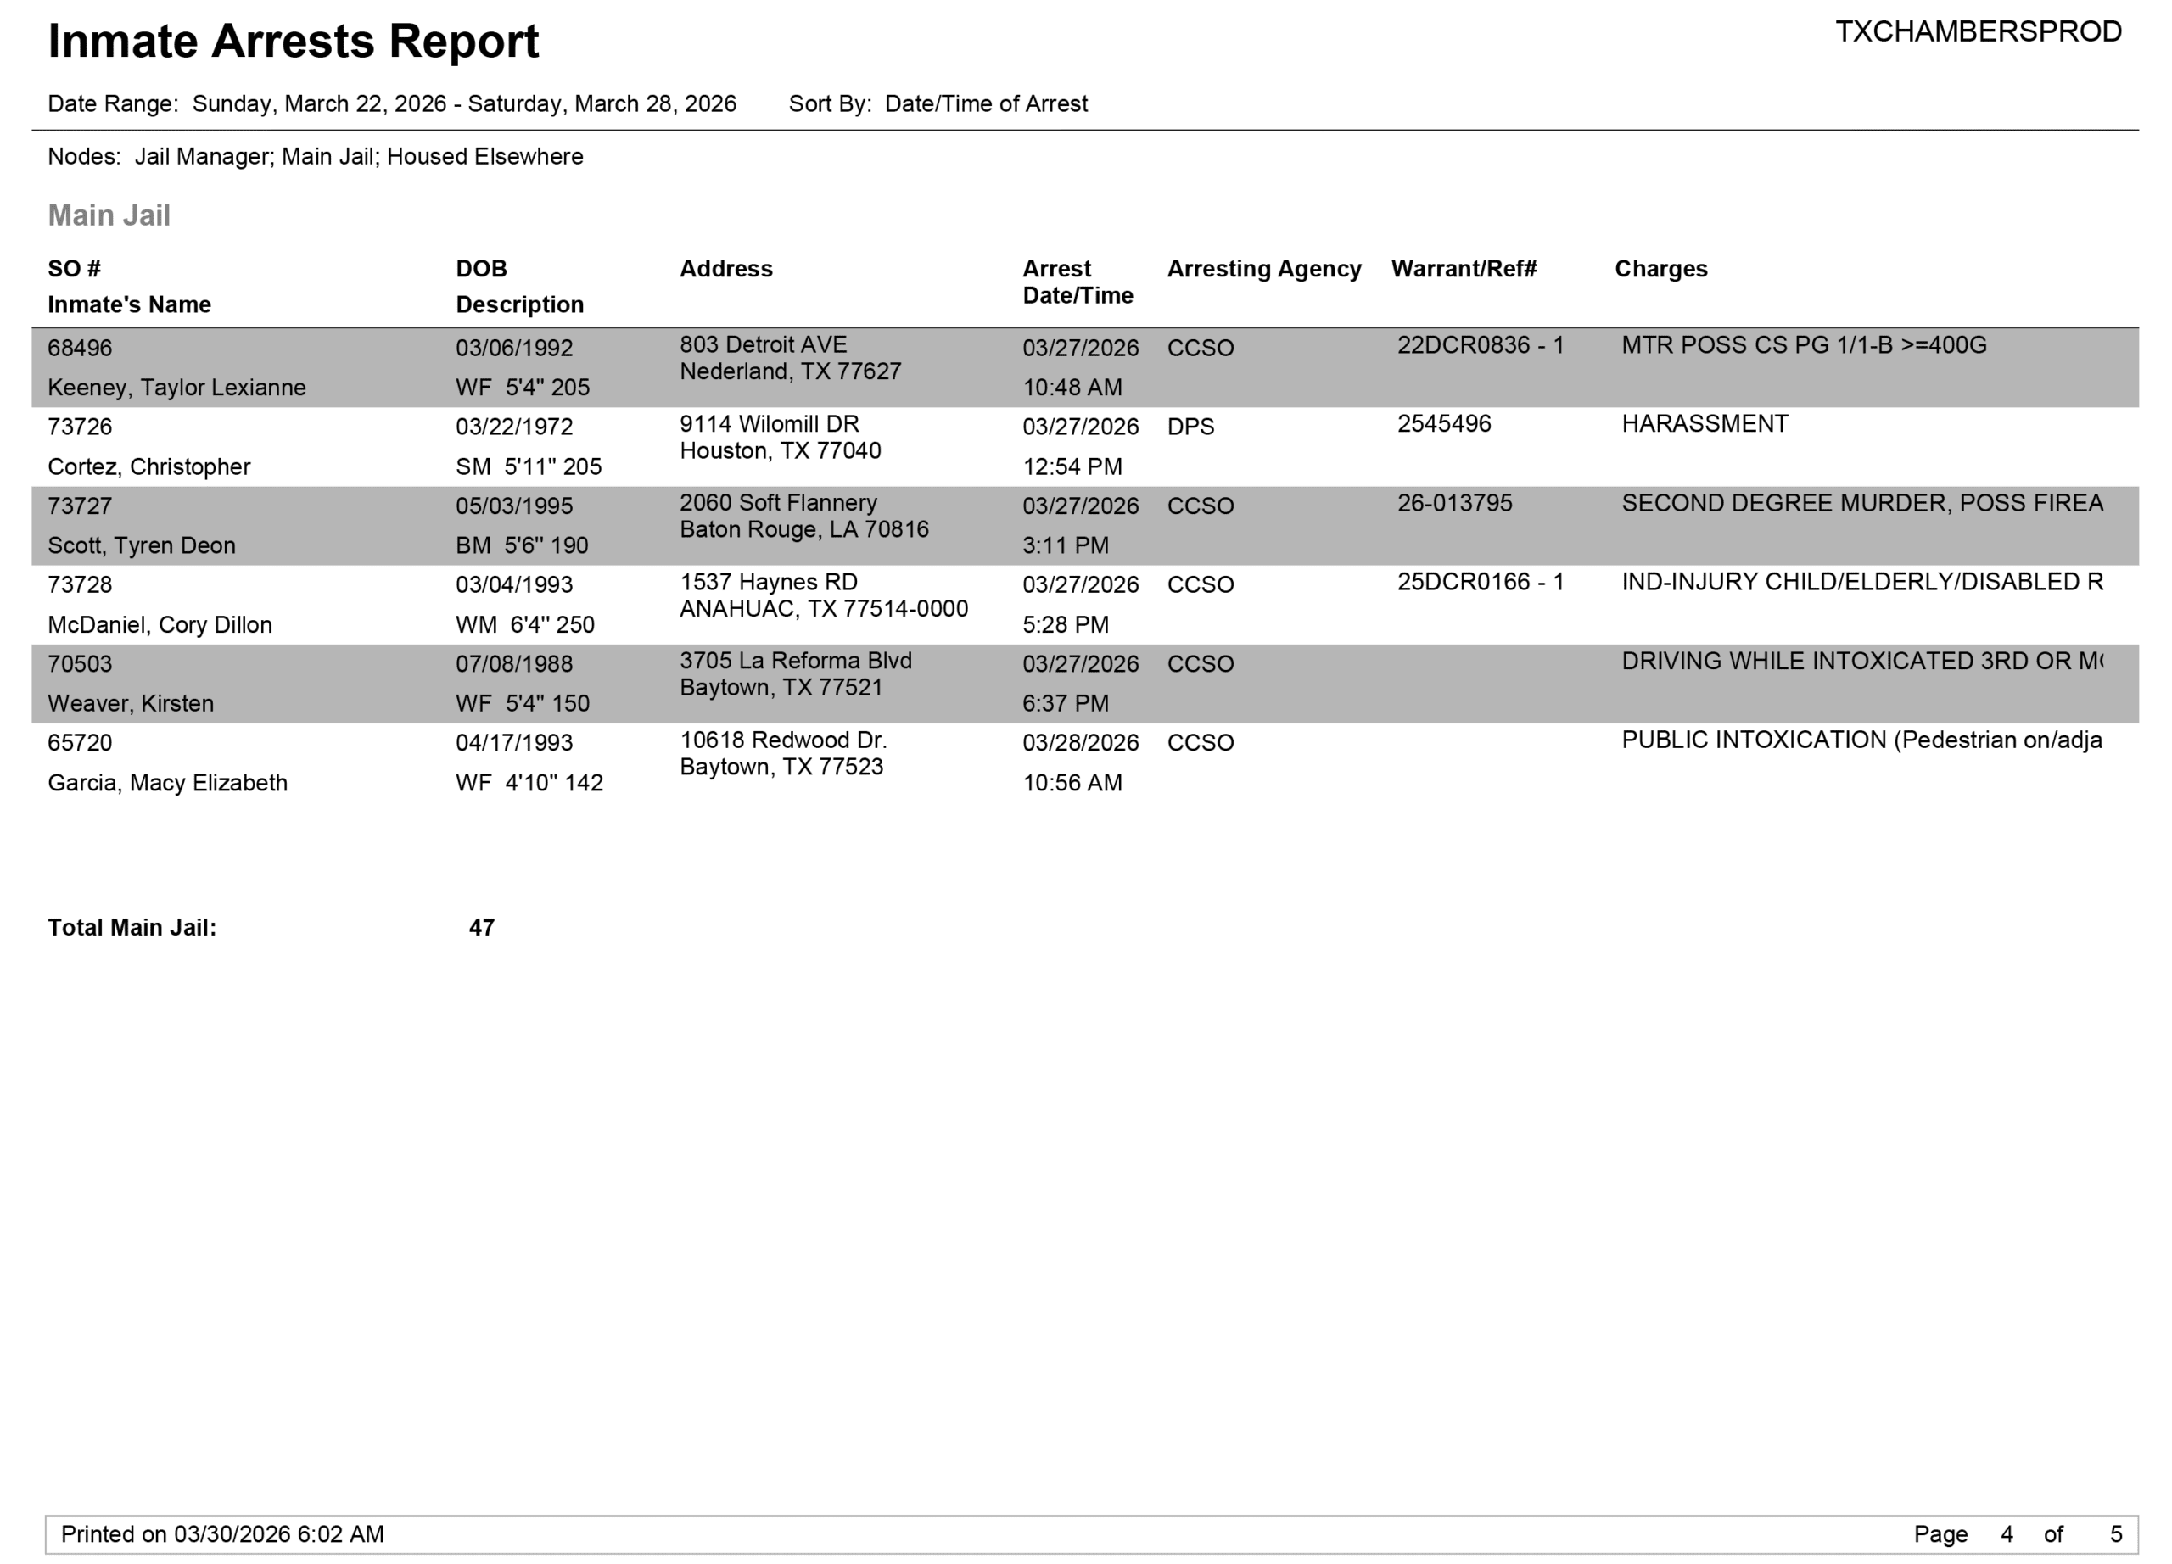The image size is (2172, 1564).
Task: Click the HARASSMENT charge entry
Action: 1704,424
